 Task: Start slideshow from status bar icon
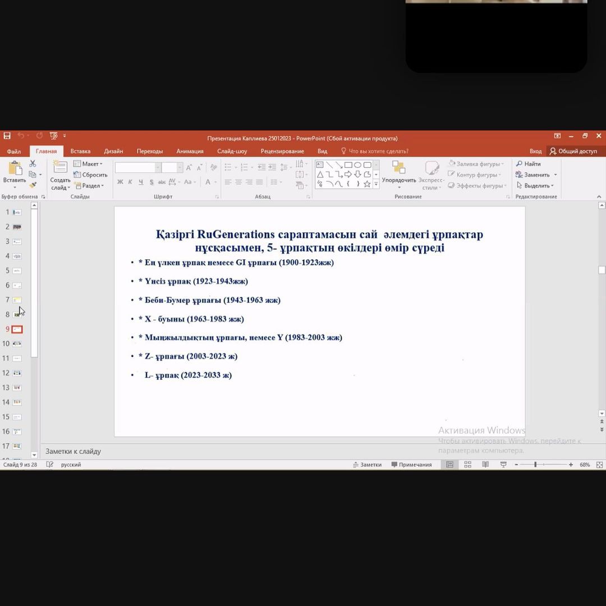(503, 465)
